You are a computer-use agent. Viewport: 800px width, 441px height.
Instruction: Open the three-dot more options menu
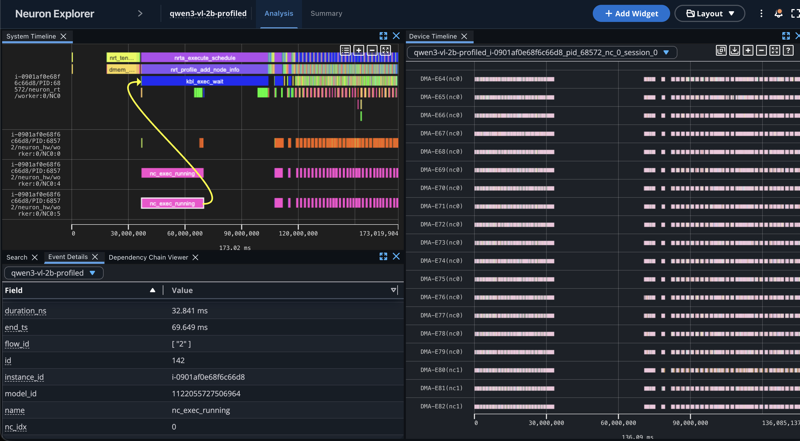(x=761, y=13)
